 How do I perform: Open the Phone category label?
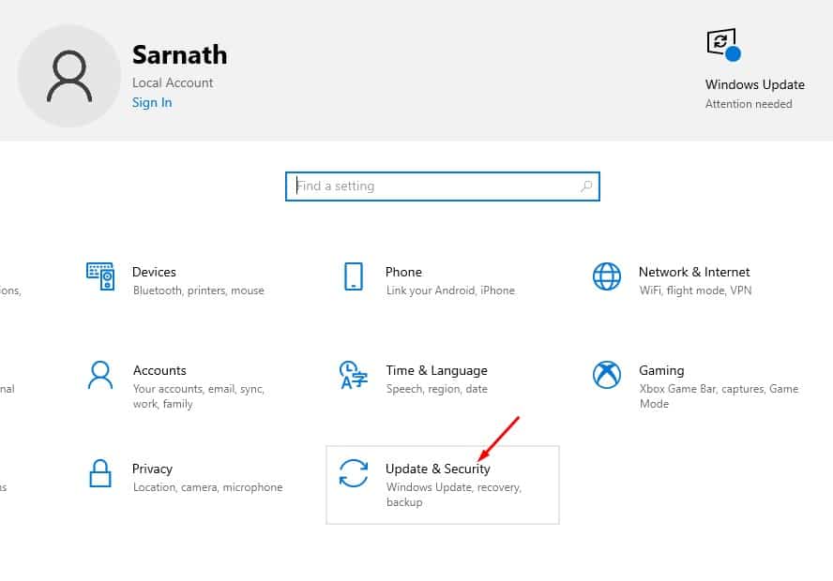click(403, 272)
